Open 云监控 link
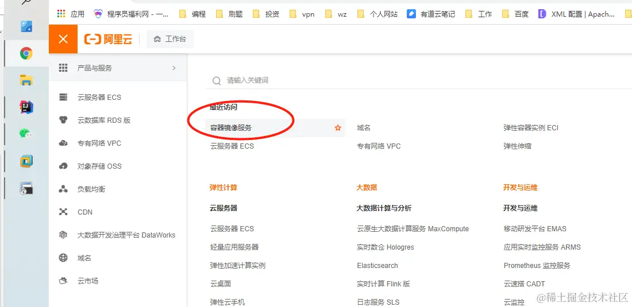Image resolution: width=632 pixels, height=307 pixels. click(514, 302)
